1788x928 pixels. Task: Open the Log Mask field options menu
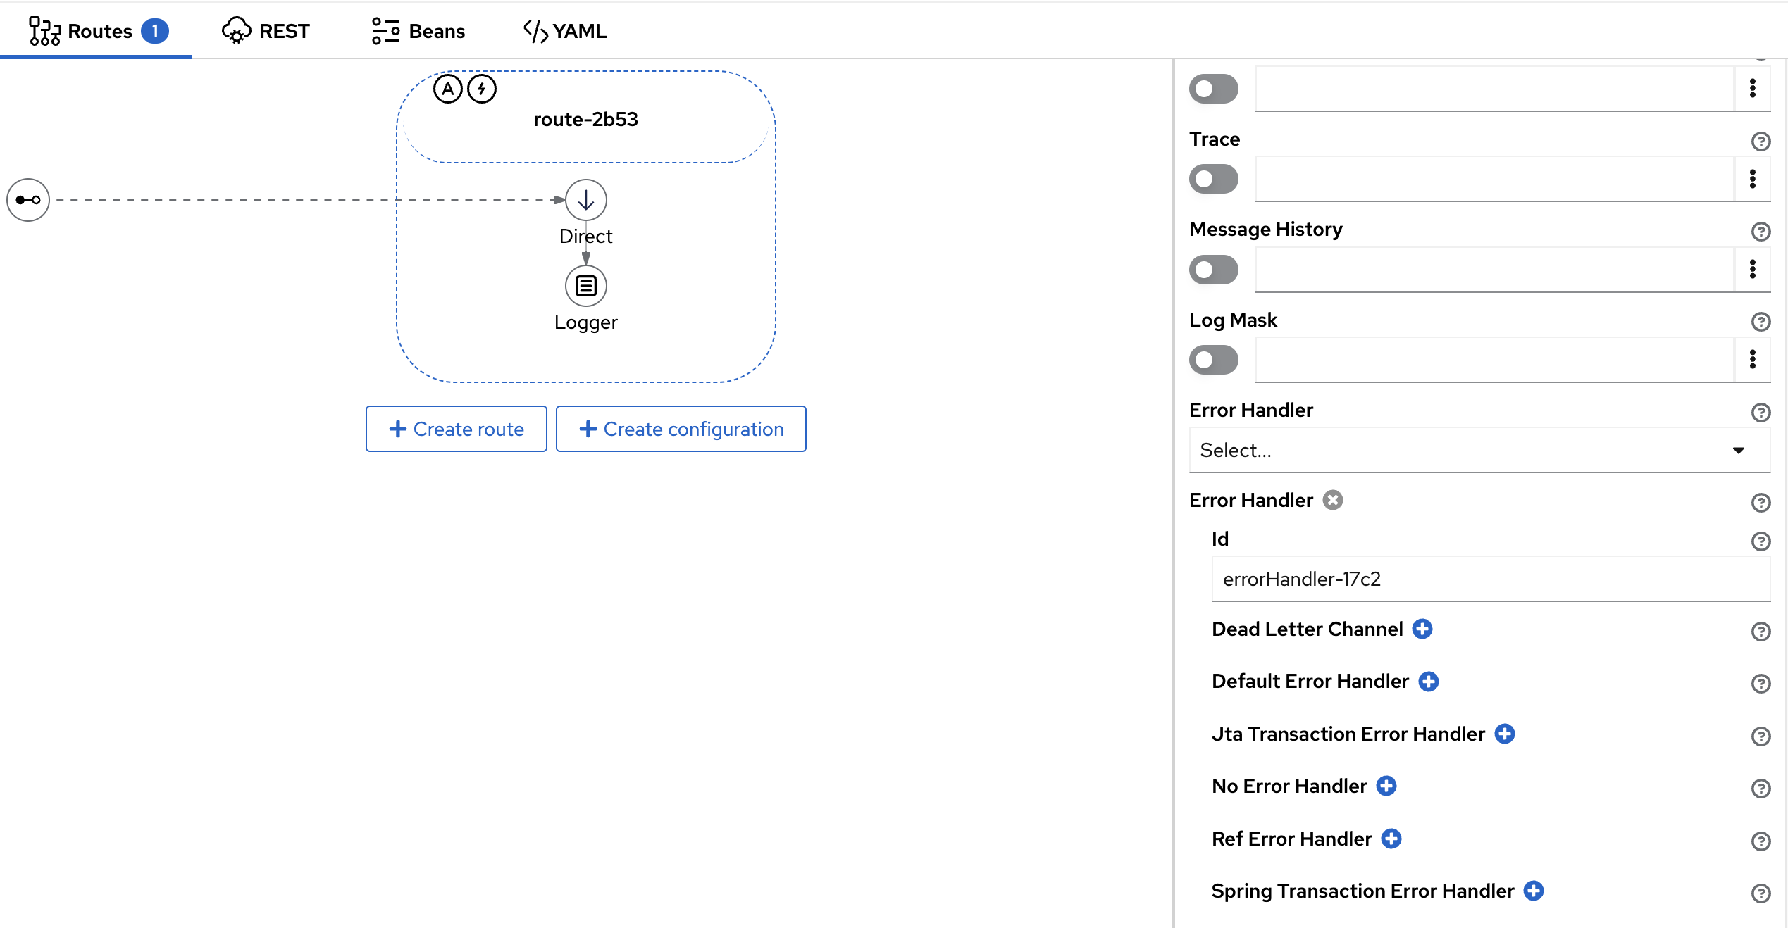tap(1752, 360)
